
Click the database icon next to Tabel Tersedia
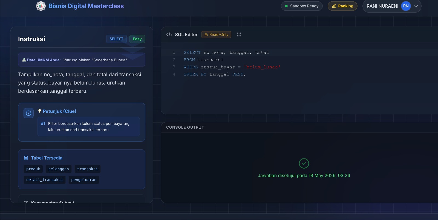(x=26, y=158)
